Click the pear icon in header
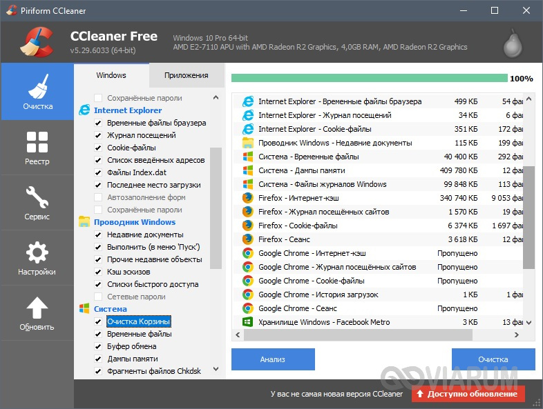Image resolution: width=543 pixels, height=409 pixels. coord(513,43)
